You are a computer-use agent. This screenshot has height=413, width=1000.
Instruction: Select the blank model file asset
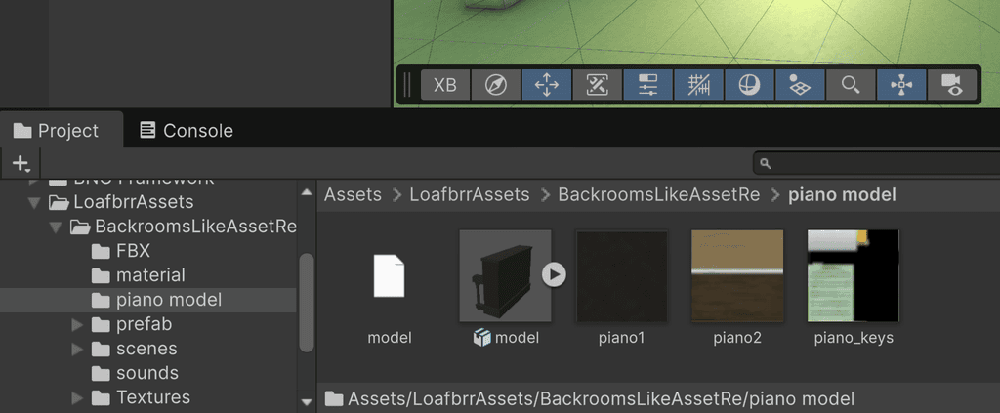point(389,276)
